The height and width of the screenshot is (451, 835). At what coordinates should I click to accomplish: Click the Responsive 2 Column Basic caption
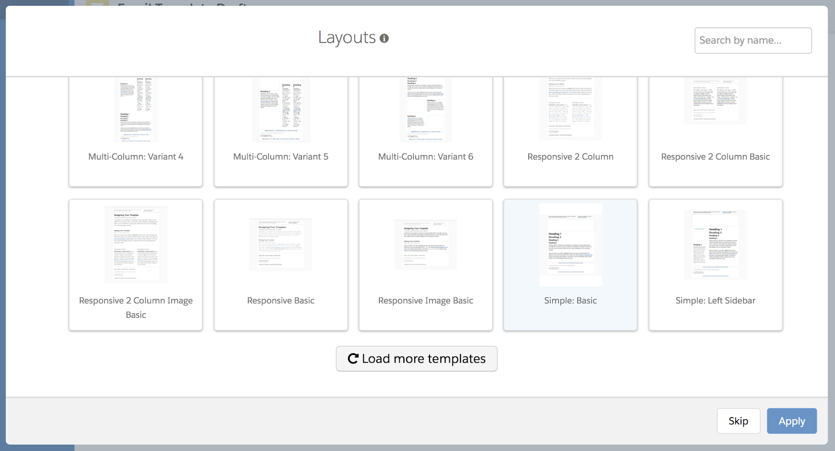point(715,157)
